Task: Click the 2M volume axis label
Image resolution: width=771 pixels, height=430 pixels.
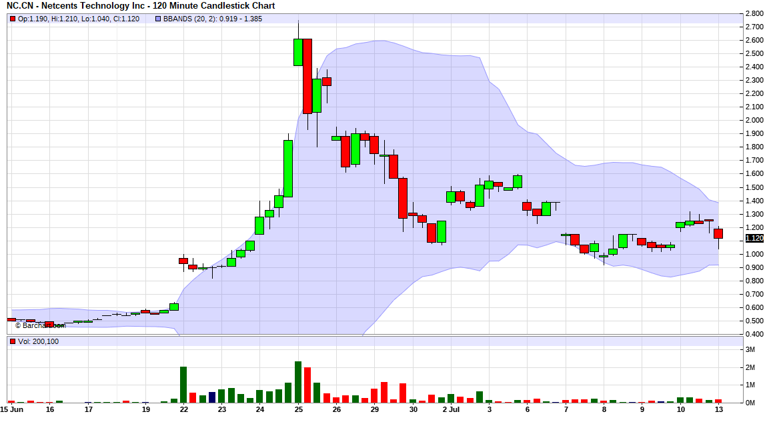Action: click(750, 367)
